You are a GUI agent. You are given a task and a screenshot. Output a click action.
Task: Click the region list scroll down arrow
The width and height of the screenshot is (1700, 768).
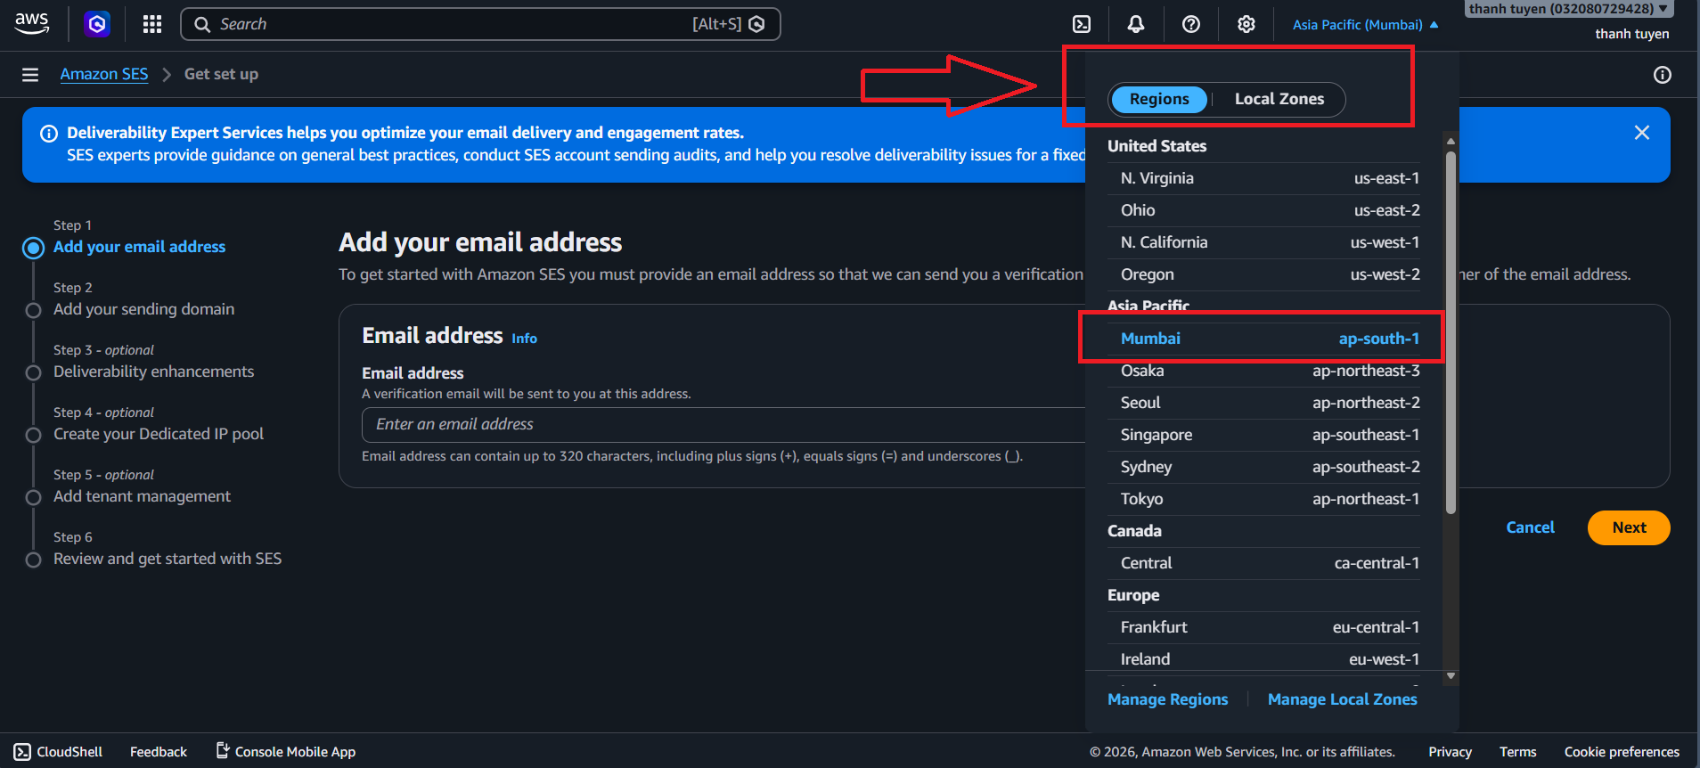[1451, 676]
